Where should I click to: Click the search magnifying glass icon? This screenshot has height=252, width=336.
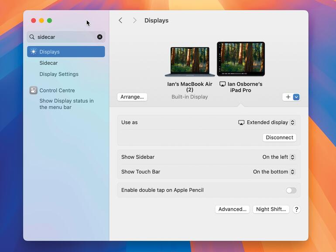[32, 37]
